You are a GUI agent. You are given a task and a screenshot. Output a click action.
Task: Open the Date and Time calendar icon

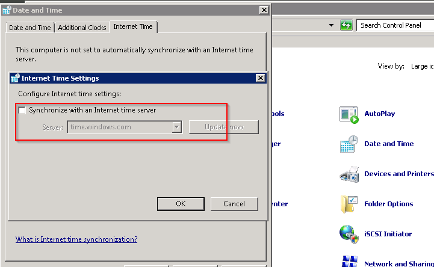pos(349,144)
